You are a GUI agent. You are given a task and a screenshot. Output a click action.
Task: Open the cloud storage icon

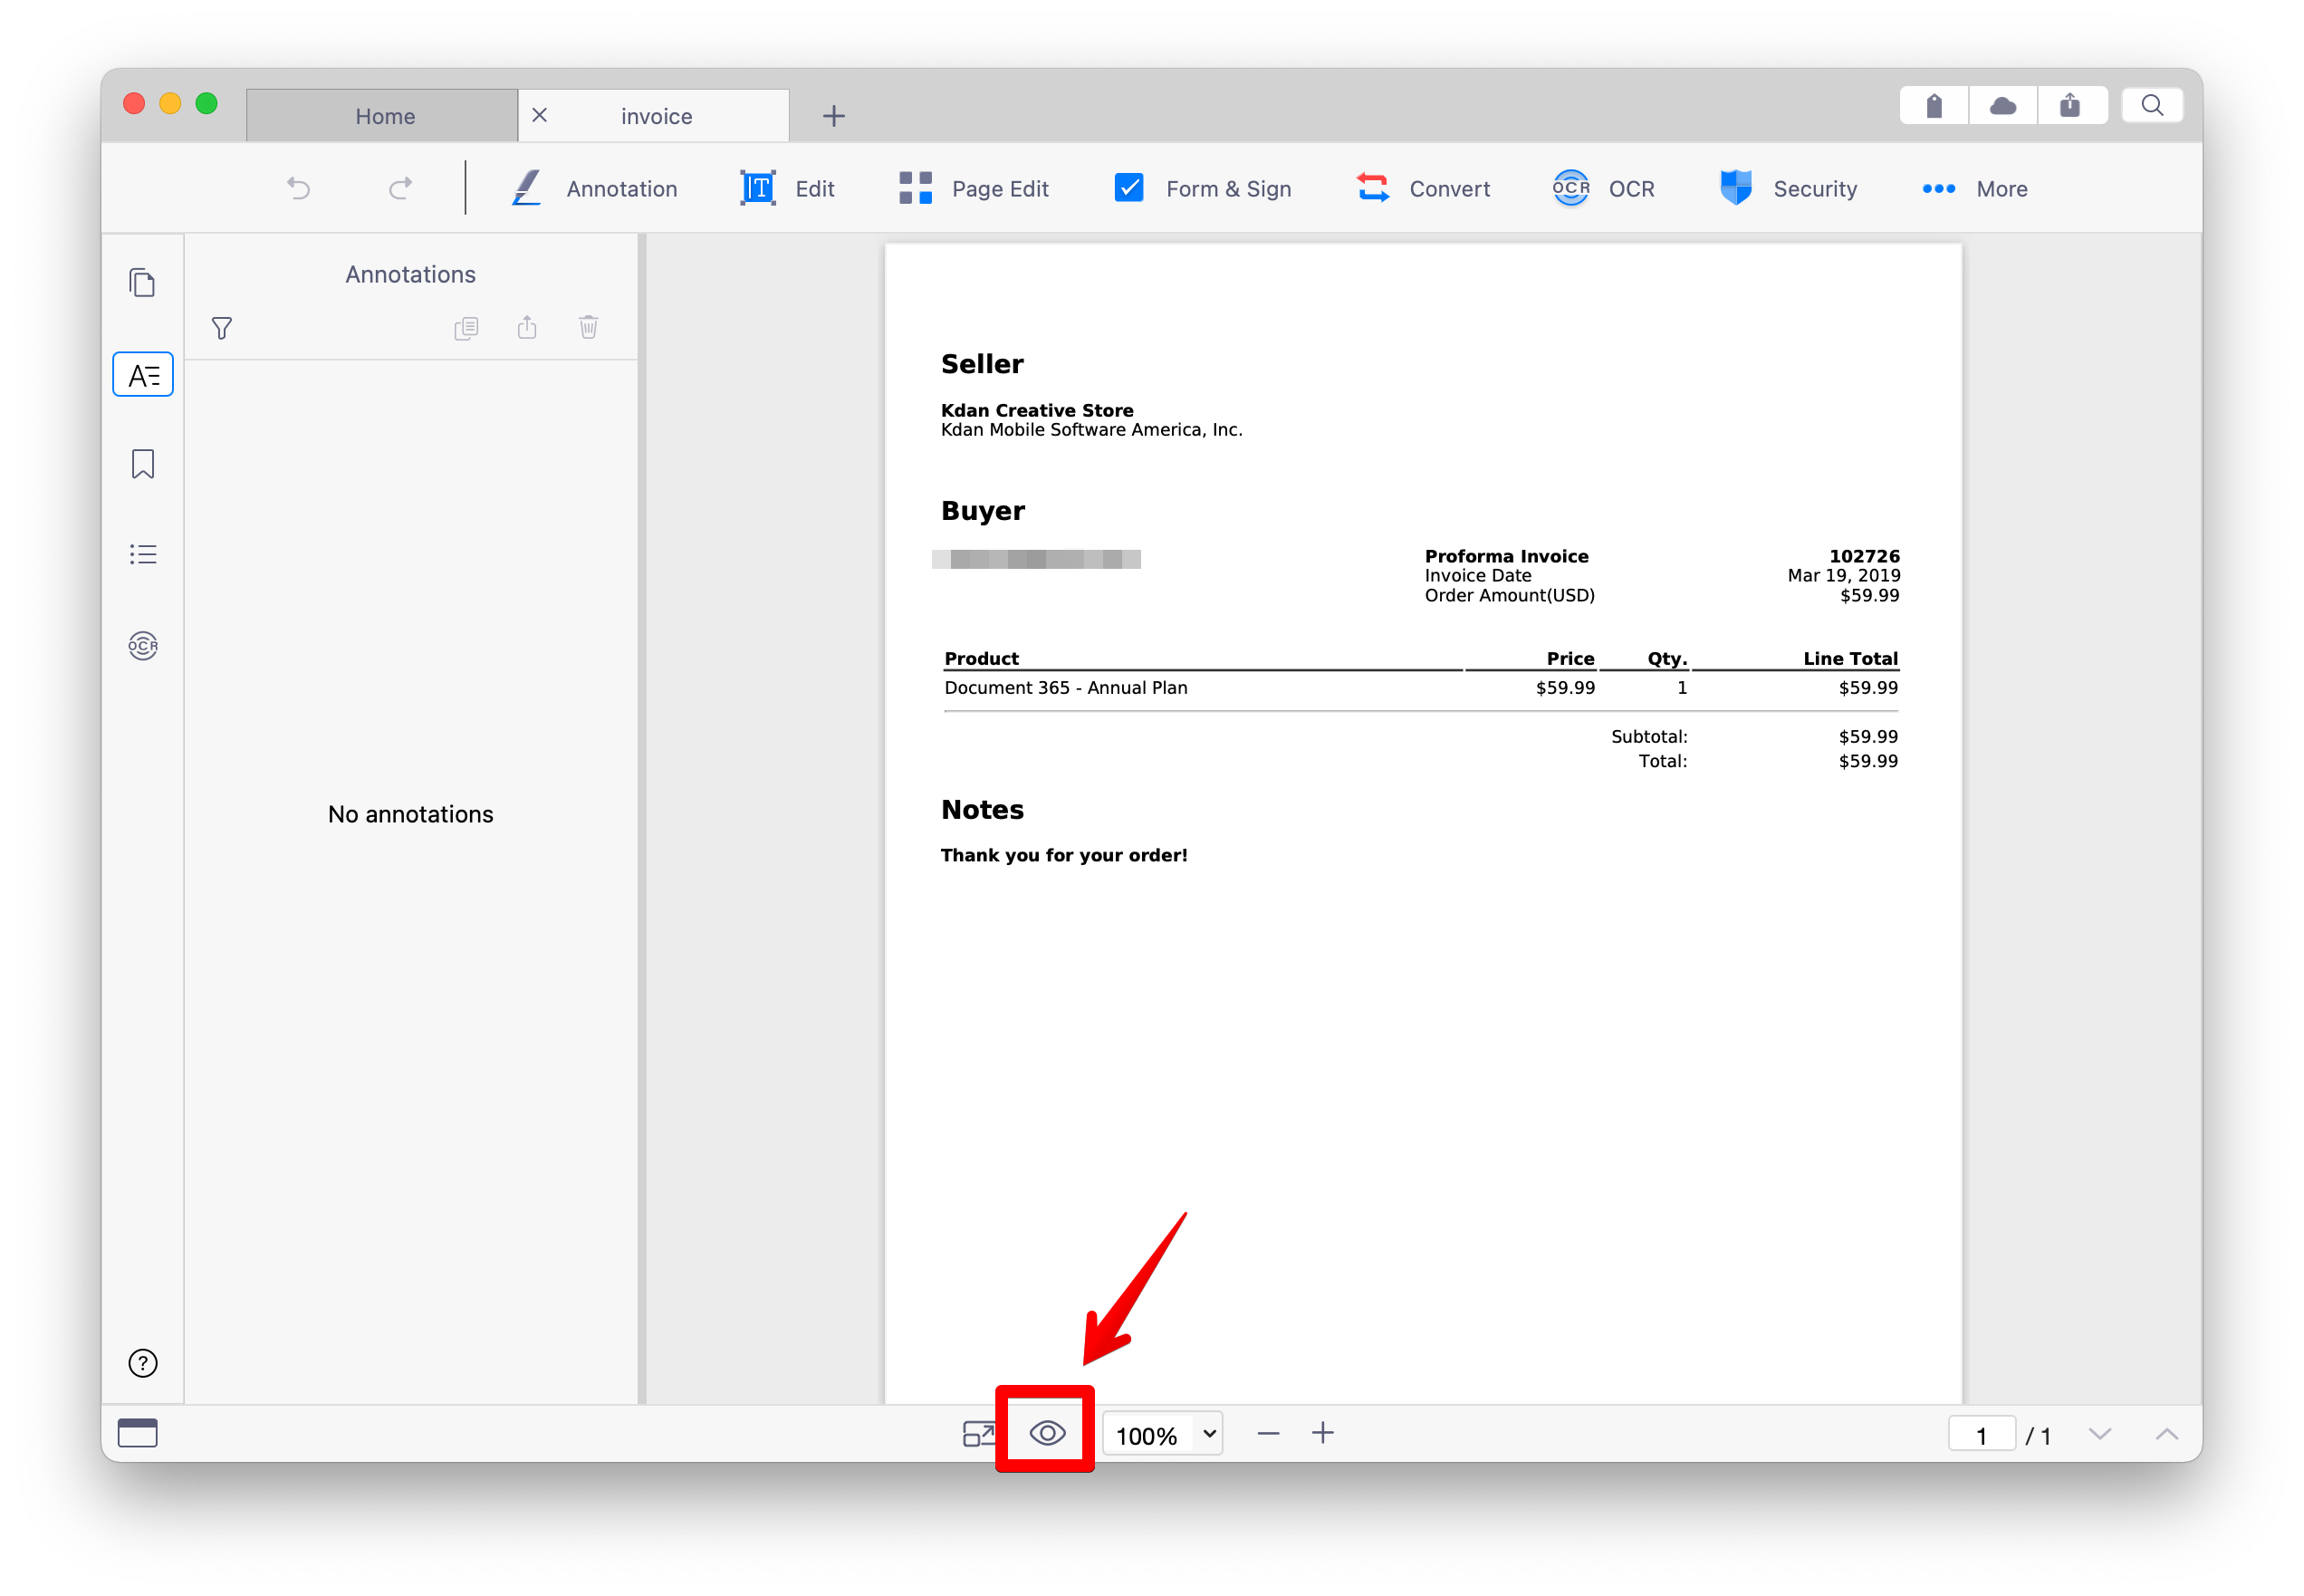point(2003,106)
